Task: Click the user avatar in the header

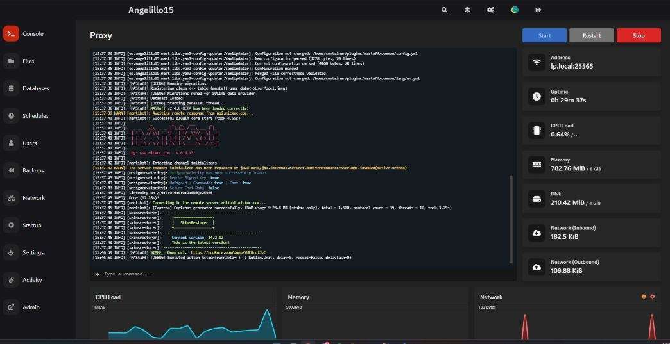Action: tap(515, 10)
